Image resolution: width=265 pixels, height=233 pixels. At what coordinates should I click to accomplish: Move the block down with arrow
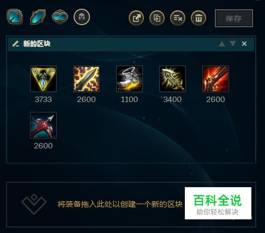[x=233, y=44]
